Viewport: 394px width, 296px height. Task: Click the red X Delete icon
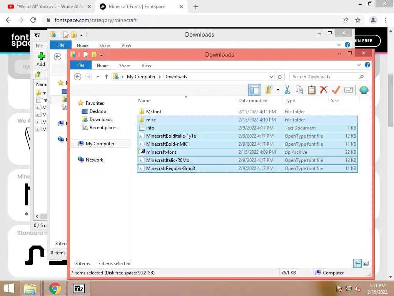coord(324,89)
